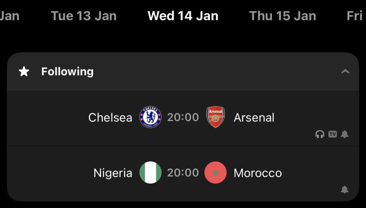The width and height of the screenshot is (366, 208).
Task: Open audio commentary for Chelsea vs Arsenal
Action: click(x=320, y=134)
